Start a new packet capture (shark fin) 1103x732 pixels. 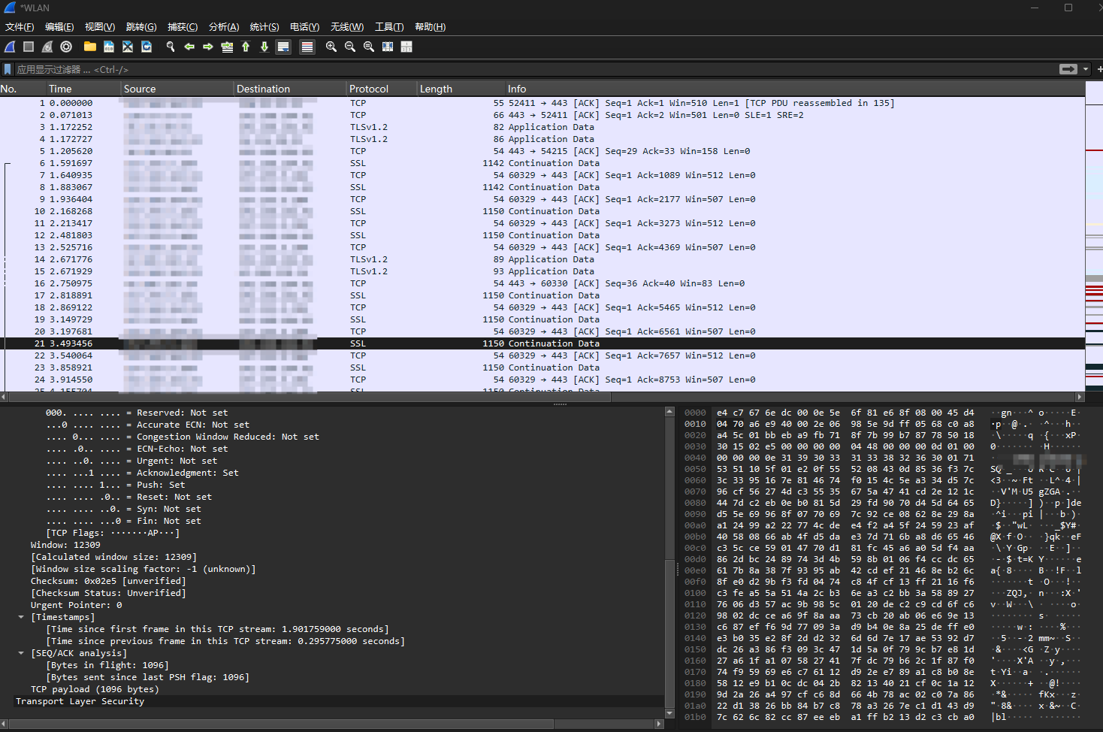(x=10, y=47)
